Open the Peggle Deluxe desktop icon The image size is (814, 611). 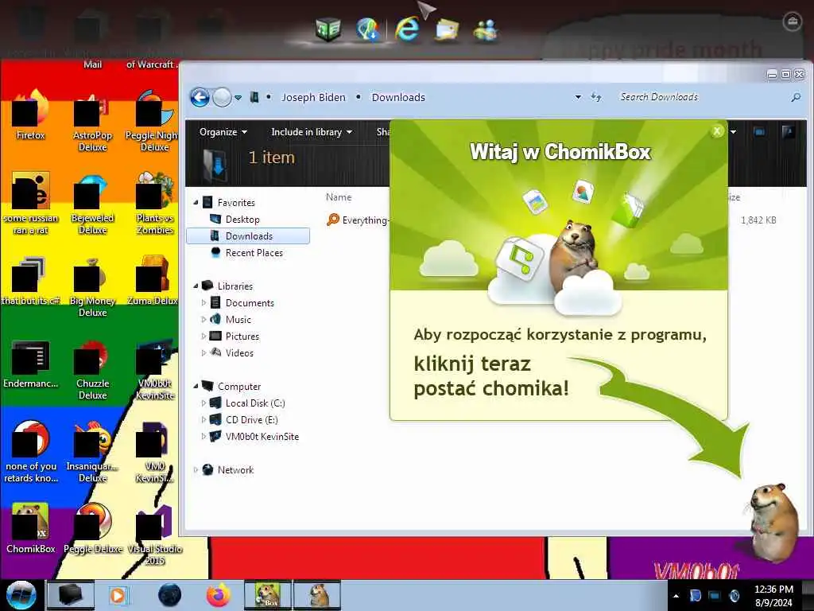pyautogui.click(x=92, y=528)
